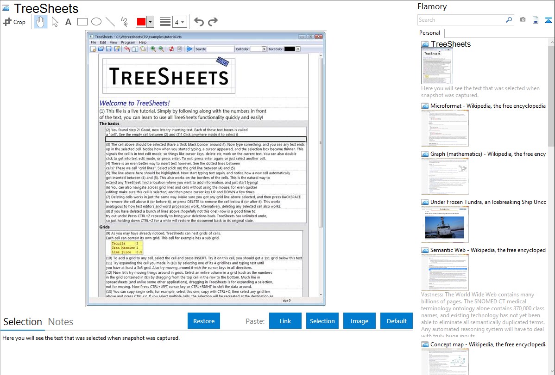Select the arrow pointer tool

[x=55, y=22]
